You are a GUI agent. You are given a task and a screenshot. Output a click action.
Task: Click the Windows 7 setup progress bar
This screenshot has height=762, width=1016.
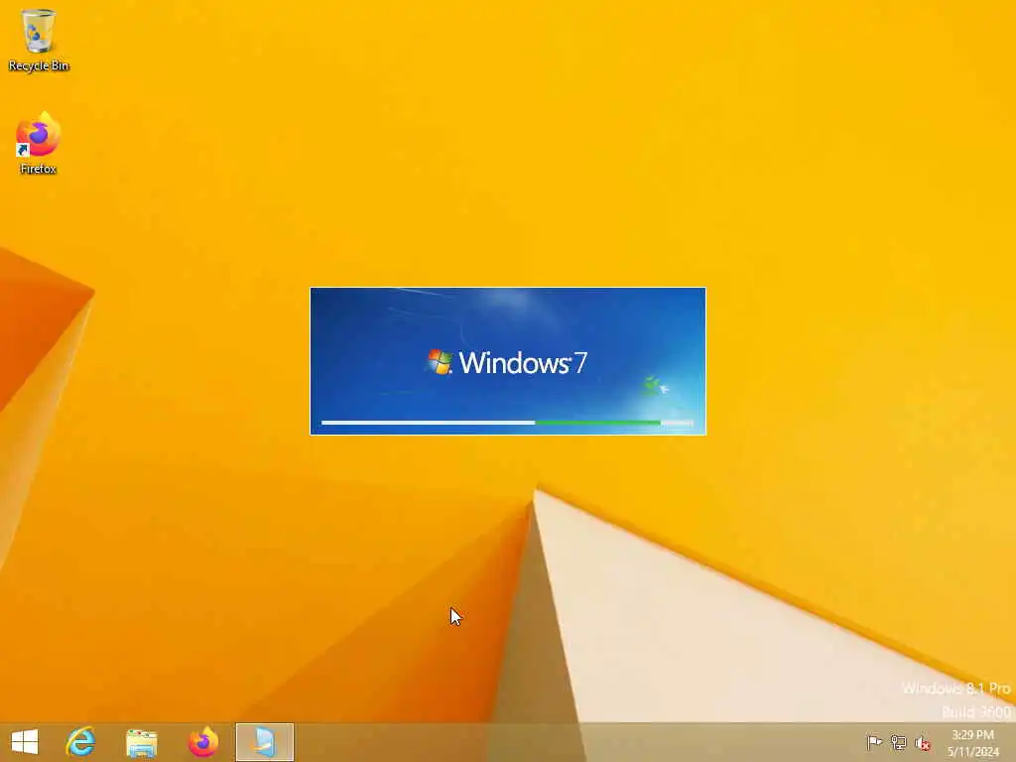point(507,423)
